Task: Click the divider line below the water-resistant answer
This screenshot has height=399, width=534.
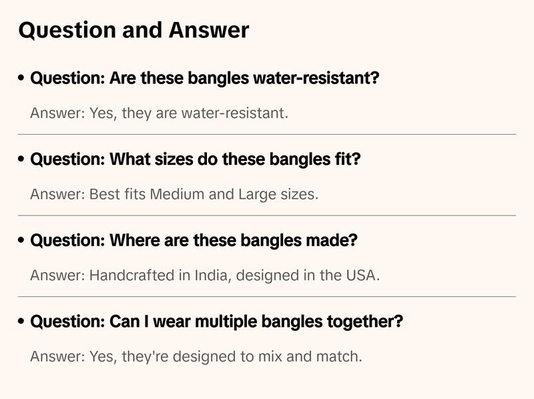Action: coord(267,134)
